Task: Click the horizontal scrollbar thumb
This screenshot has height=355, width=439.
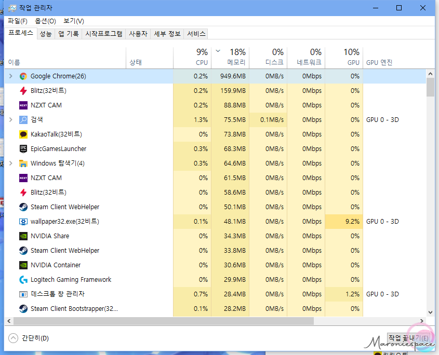Action: click(x=164, y=321)
